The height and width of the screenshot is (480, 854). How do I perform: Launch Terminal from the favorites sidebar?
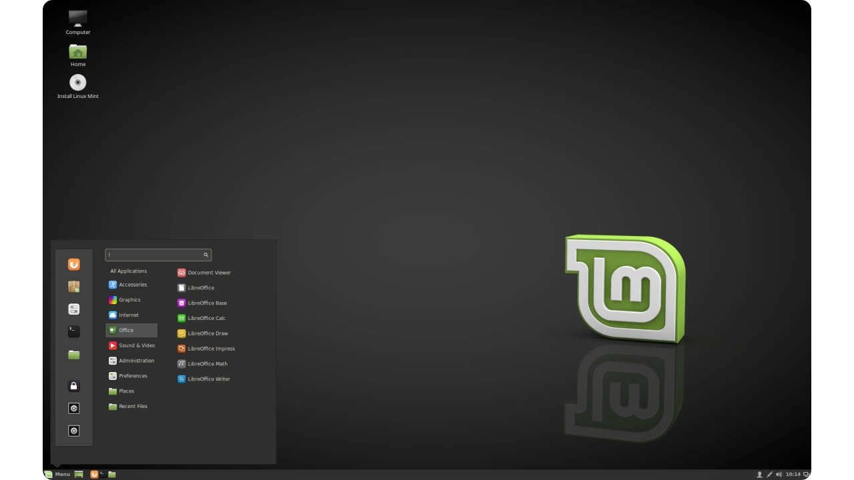(x=74, y=331)
